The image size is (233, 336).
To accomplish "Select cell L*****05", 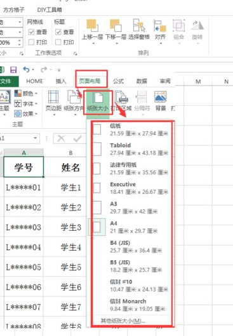I will pyautogui.click(x=23, y=267).
